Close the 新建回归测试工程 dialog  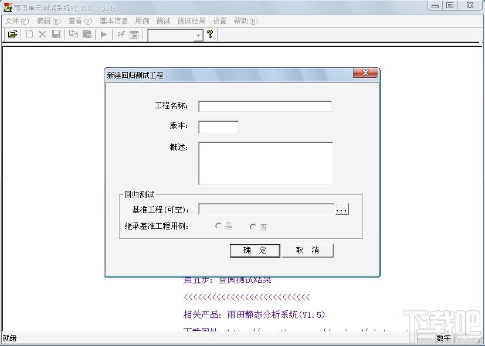click(365, 73)
